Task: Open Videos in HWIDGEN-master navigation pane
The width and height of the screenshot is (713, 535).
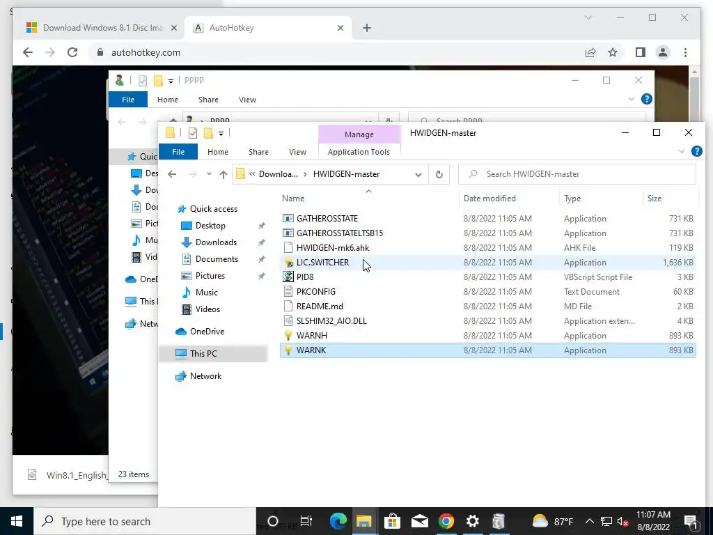Action: pyautogui.click(x=207, y=309)
